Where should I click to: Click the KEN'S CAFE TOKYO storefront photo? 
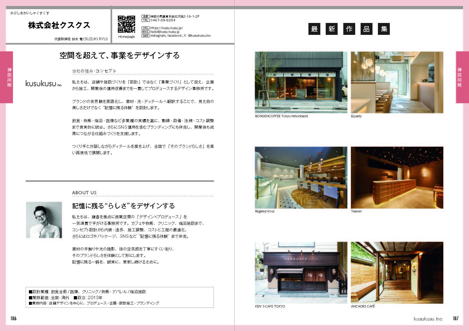[x=301, y=273]
